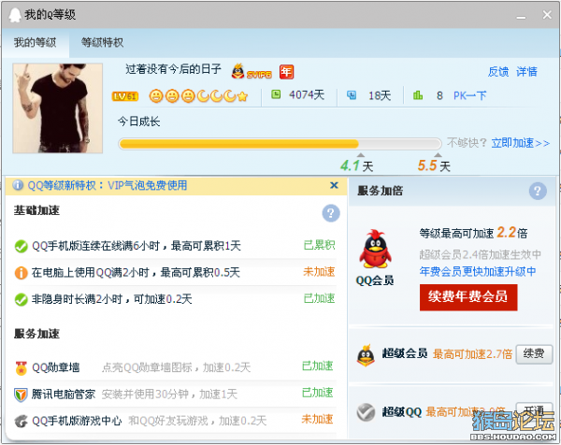Dismiss the yellow notice with the X

coord(334,185)
